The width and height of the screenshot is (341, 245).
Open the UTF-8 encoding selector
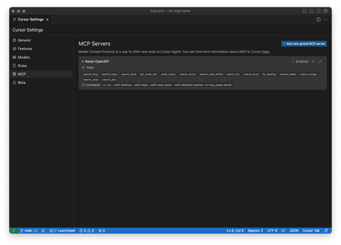click(x=272, y=230)
